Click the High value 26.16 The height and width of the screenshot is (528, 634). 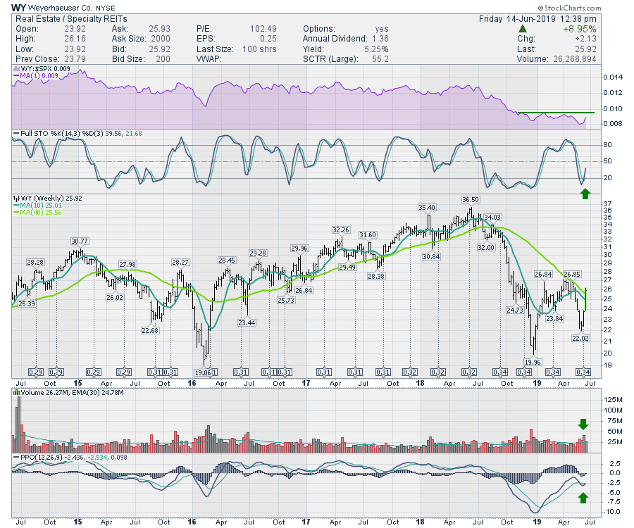(x=75, y=39)
